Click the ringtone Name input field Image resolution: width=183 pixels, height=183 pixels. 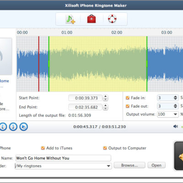pos(63,158)
